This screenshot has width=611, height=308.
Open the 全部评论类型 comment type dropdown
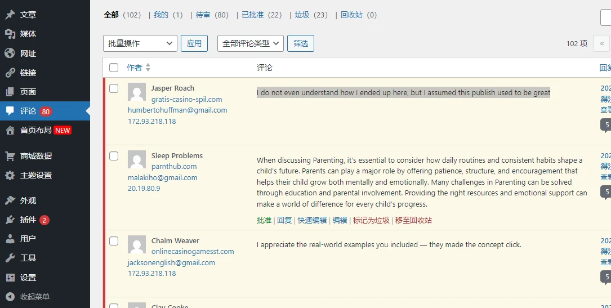click(x=251, y=43)
